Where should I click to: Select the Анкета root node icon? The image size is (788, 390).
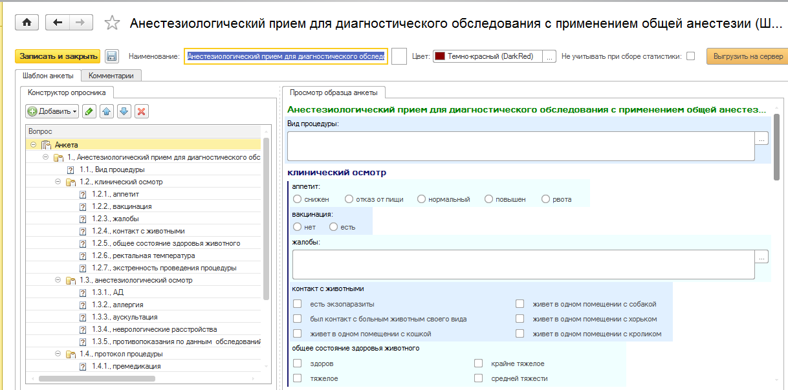[x=46, y=145]
